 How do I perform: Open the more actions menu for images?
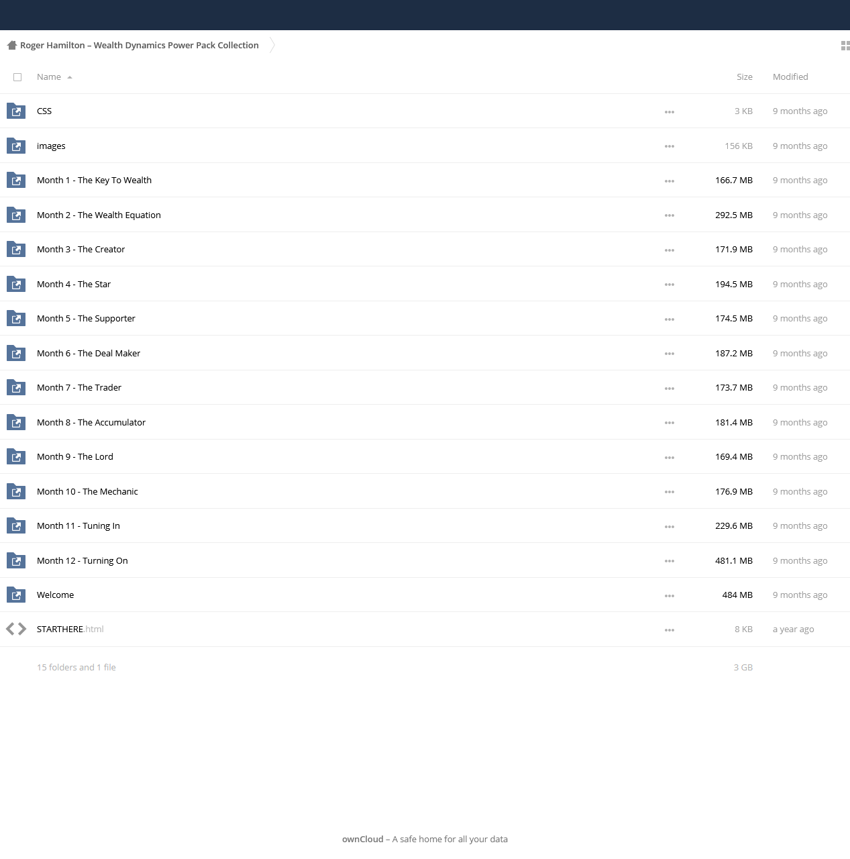pyautogui.click(x=670, y=146)
